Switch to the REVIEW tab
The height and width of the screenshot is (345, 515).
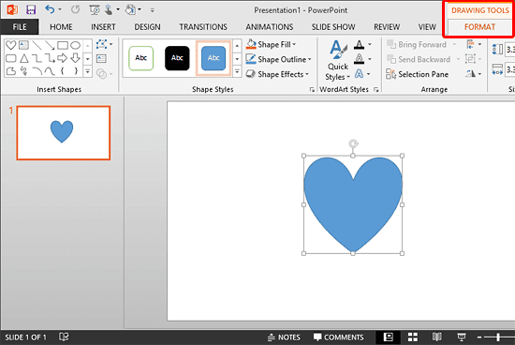387,27
